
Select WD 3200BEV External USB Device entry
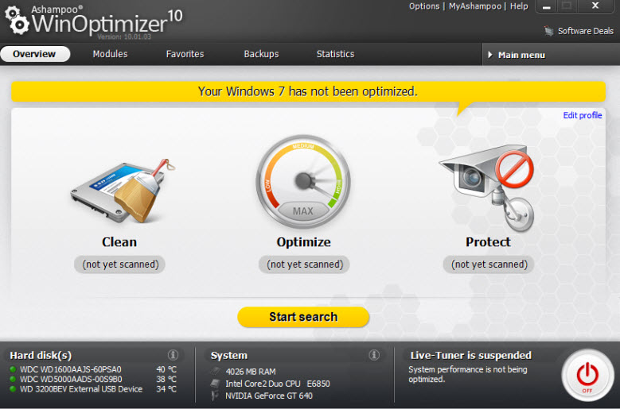pos(81,389)
